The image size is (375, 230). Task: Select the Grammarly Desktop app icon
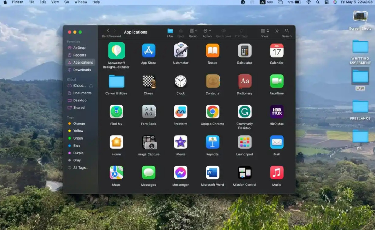(x=244, y=112)
